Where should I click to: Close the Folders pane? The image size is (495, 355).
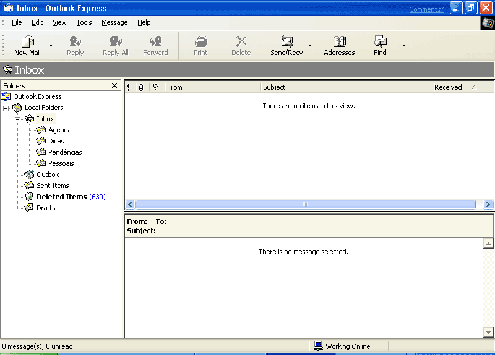point(114,86)
